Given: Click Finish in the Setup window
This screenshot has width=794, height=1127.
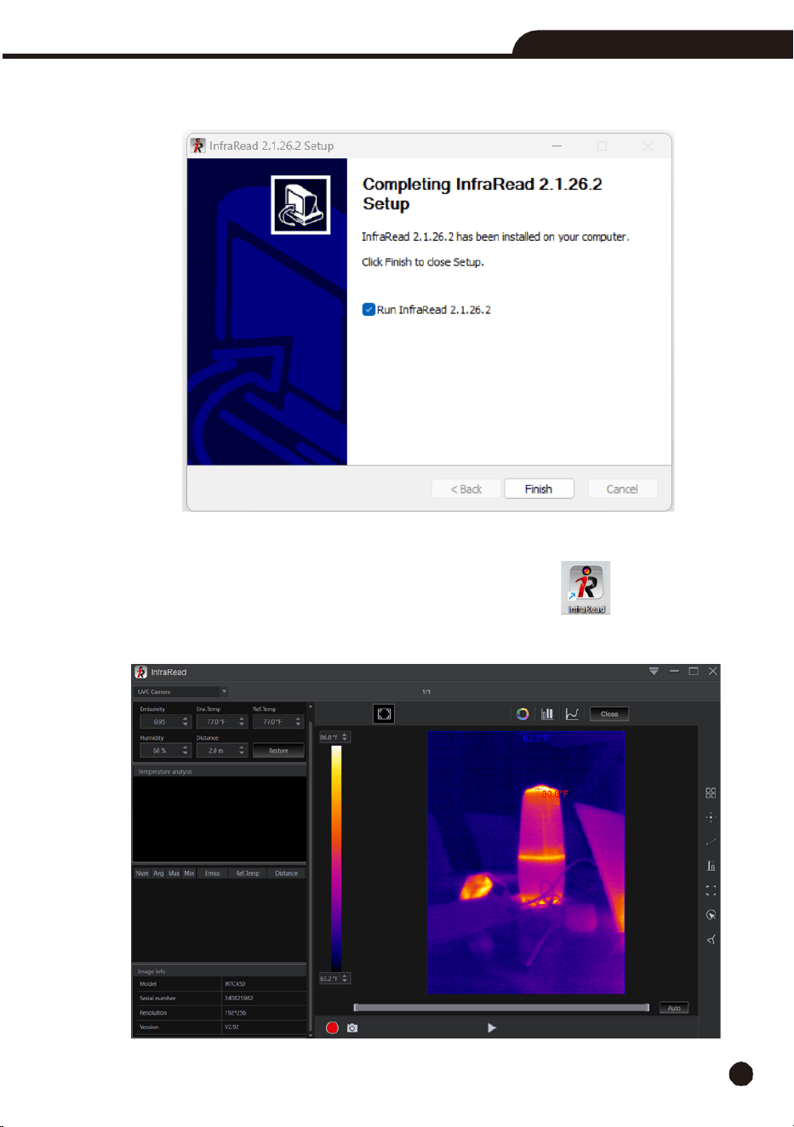Looking at the screenshot, I should 539,489.
